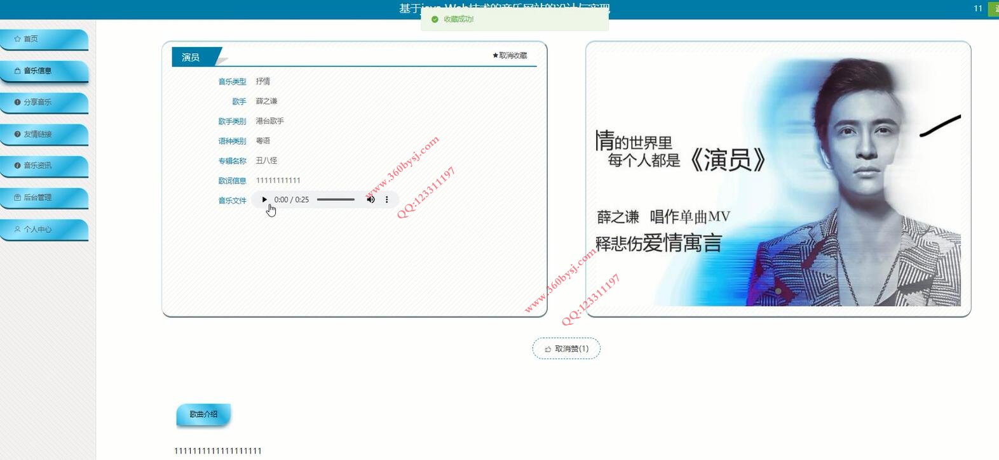Open the 首页 sidebar menu item
The width and height of the screenshot is (999, 460).
pyautogui.click(x=44, y=39)
